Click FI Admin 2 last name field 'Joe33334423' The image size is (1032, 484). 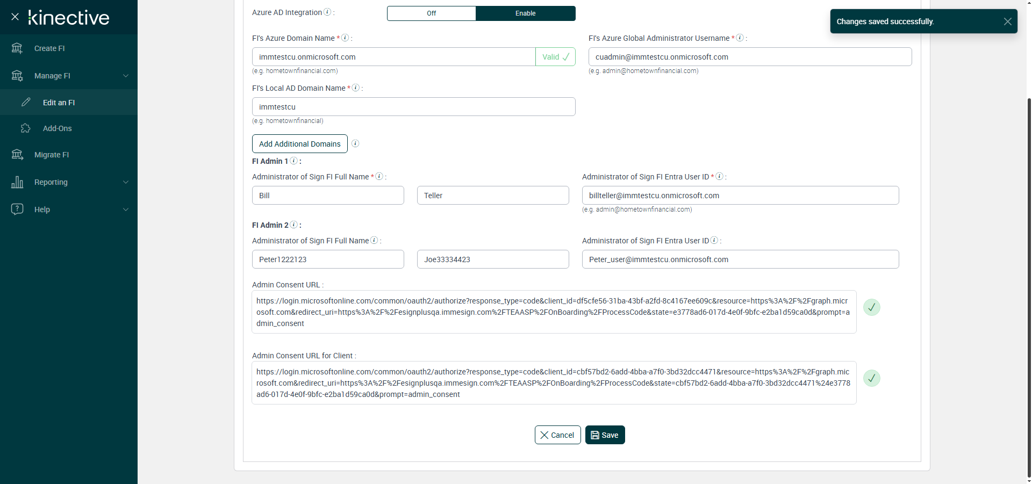(x=493, y=259)
